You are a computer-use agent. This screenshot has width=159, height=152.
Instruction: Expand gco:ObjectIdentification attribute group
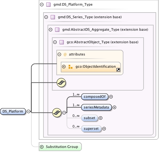pos(64,66)
